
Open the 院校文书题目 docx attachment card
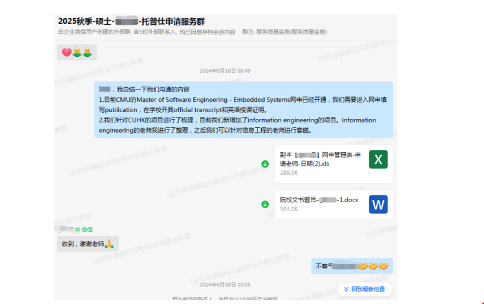coord(333,204)
